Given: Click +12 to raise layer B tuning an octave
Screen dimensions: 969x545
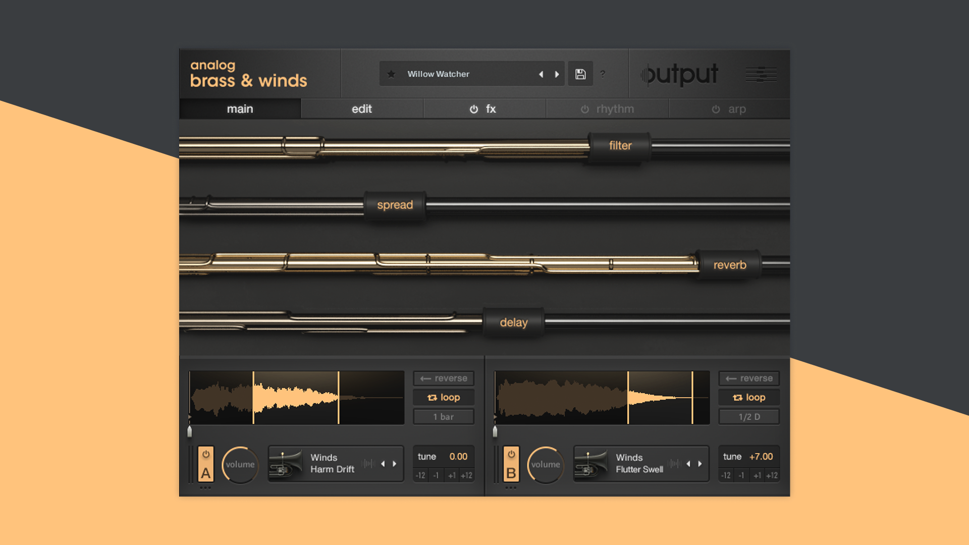Looking at the screenshot, I should click(x=772, y=475).
